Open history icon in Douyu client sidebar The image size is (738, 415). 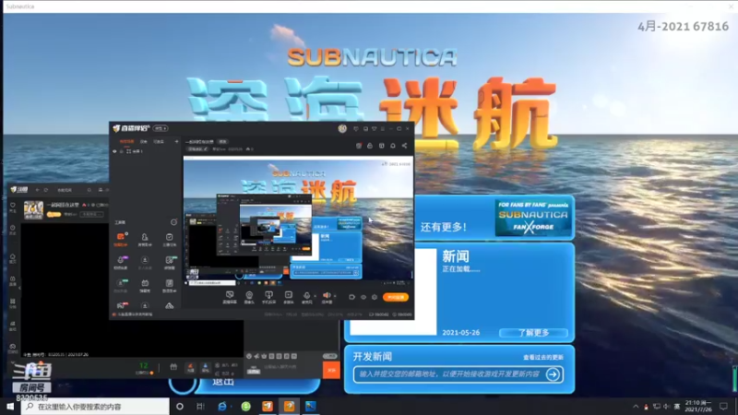click(13, 228)
